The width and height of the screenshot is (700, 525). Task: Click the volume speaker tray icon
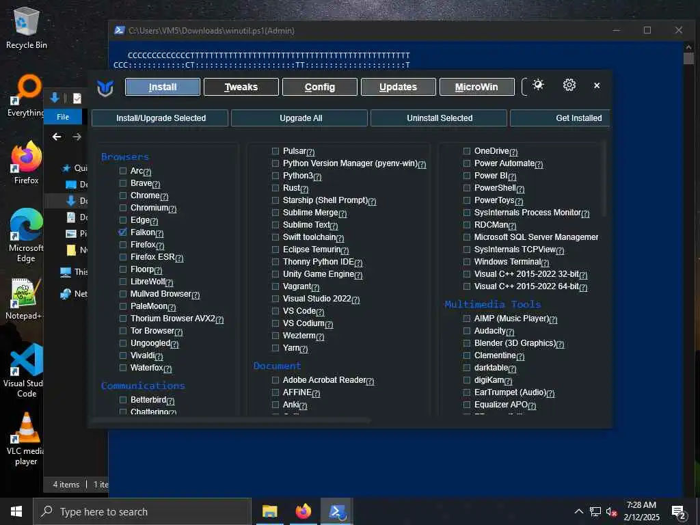point(611,512)
